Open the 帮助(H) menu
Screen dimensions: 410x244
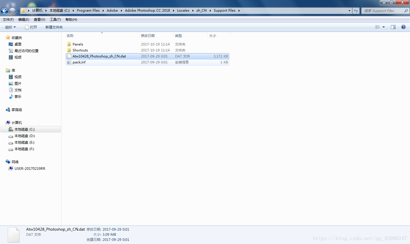(x=71, y=20)
